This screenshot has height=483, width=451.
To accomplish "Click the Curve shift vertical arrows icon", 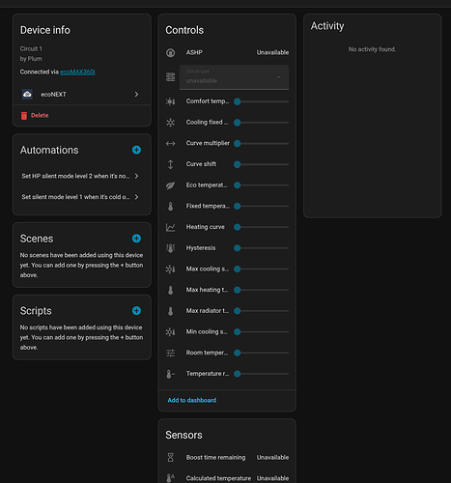I will (170, 164).
